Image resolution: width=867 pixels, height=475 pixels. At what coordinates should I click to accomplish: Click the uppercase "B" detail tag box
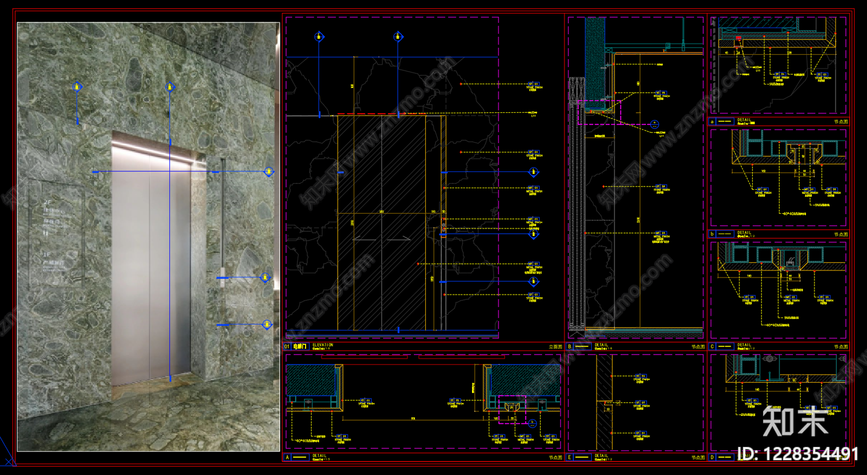point(570,346)
